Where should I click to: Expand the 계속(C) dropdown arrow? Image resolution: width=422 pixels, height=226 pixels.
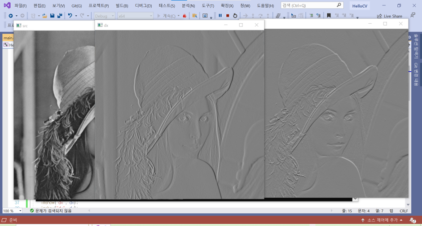click(178, 16)
